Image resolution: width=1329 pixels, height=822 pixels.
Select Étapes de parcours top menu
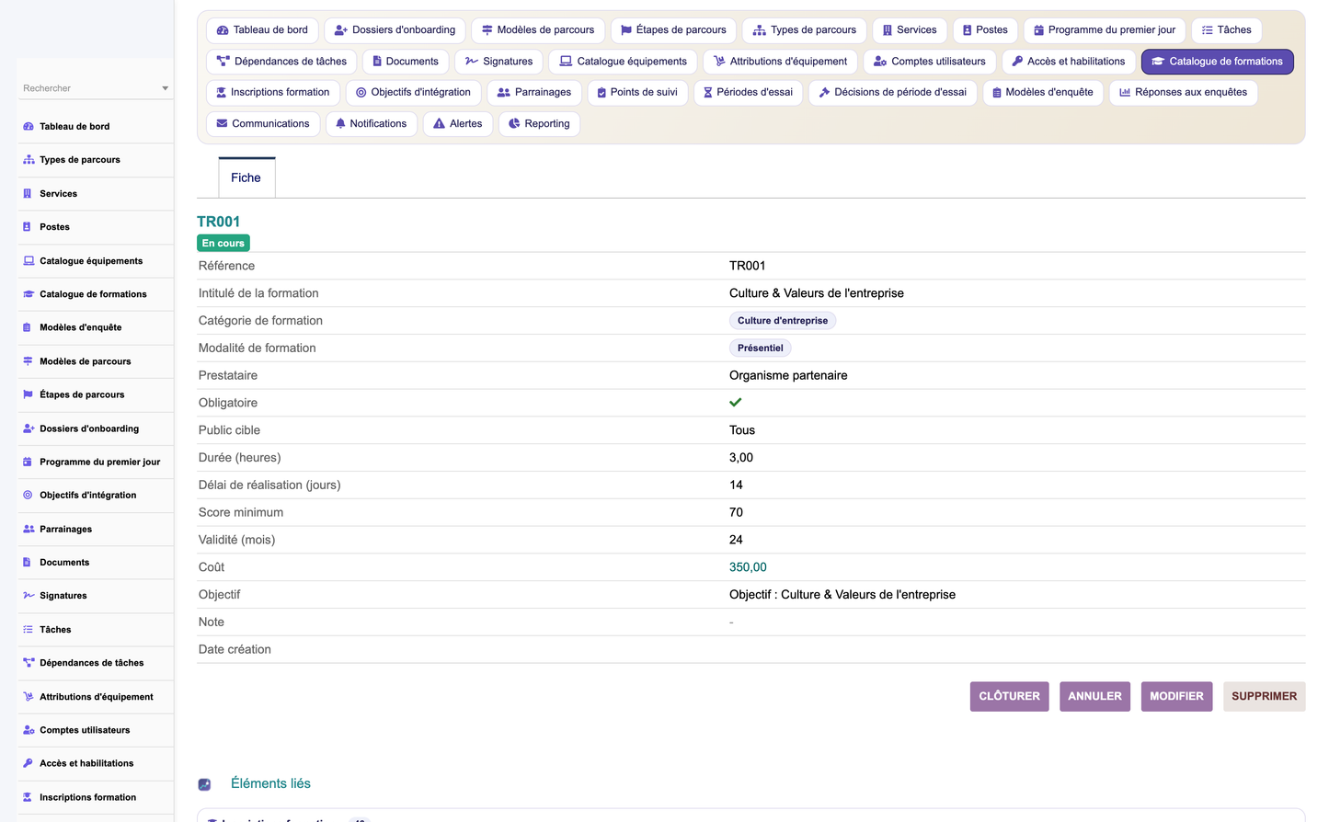673,30
